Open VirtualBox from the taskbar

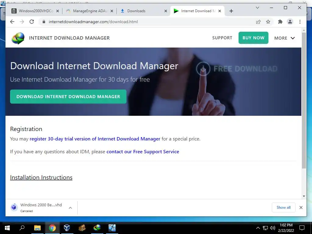(x=67, y=228)
